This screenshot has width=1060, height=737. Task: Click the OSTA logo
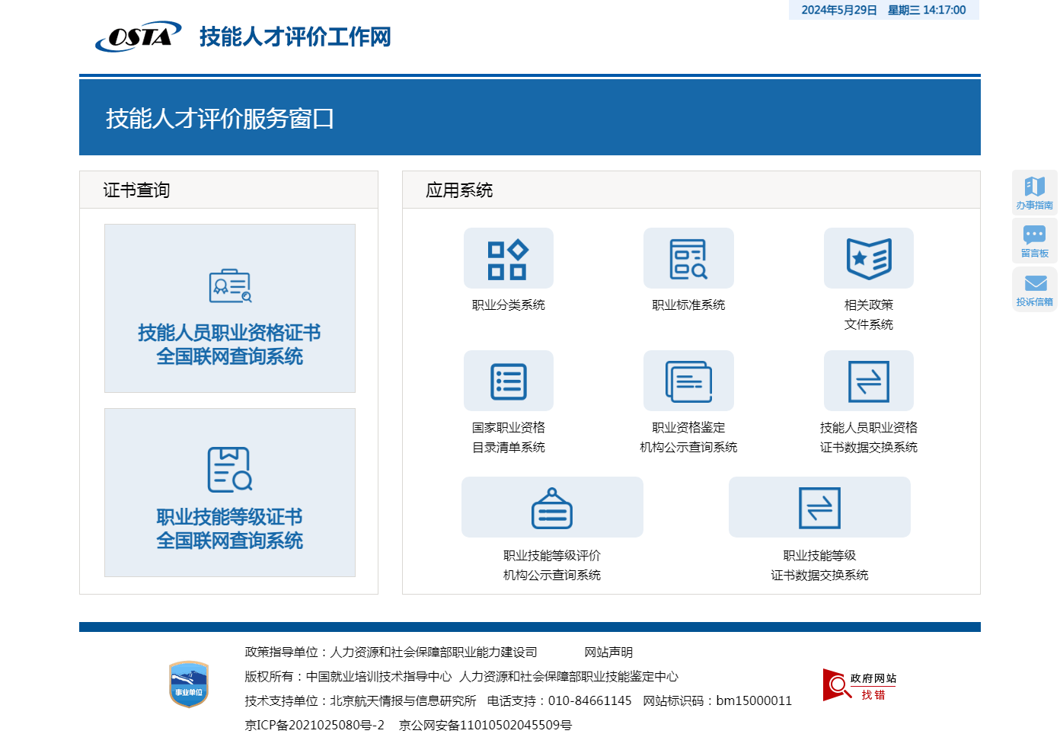coord(138,37)
